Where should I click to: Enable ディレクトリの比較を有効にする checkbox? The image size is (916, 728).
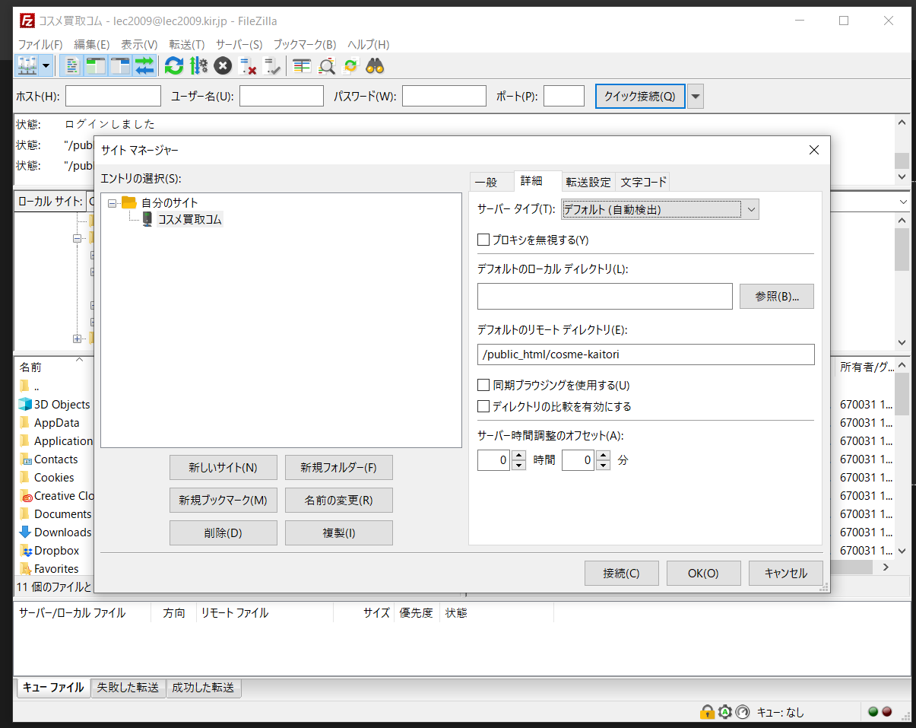click(x=483, y=406)
